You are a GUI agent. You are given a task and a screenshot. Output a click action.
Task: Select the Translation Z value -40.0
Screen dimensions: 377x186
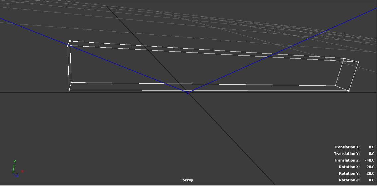pos(369,160)
